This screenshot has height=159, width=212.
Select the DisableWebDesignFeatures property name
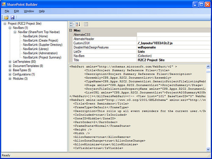pyautogui.click(x=91, y=47)
